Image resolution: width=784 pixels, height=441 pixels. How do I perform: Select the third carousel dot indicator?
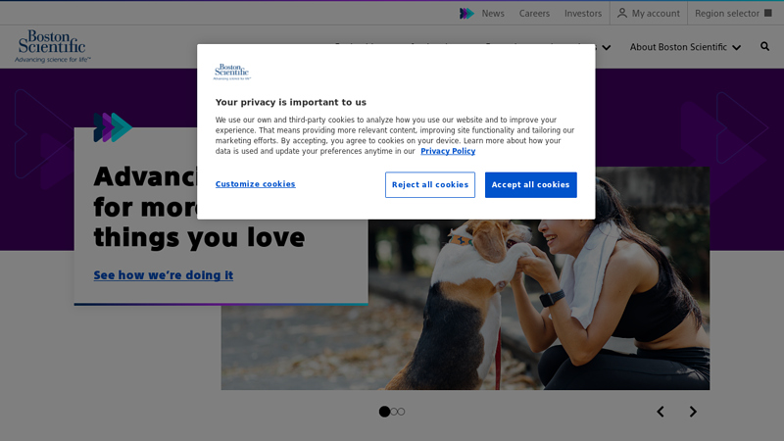coord(401,412)
